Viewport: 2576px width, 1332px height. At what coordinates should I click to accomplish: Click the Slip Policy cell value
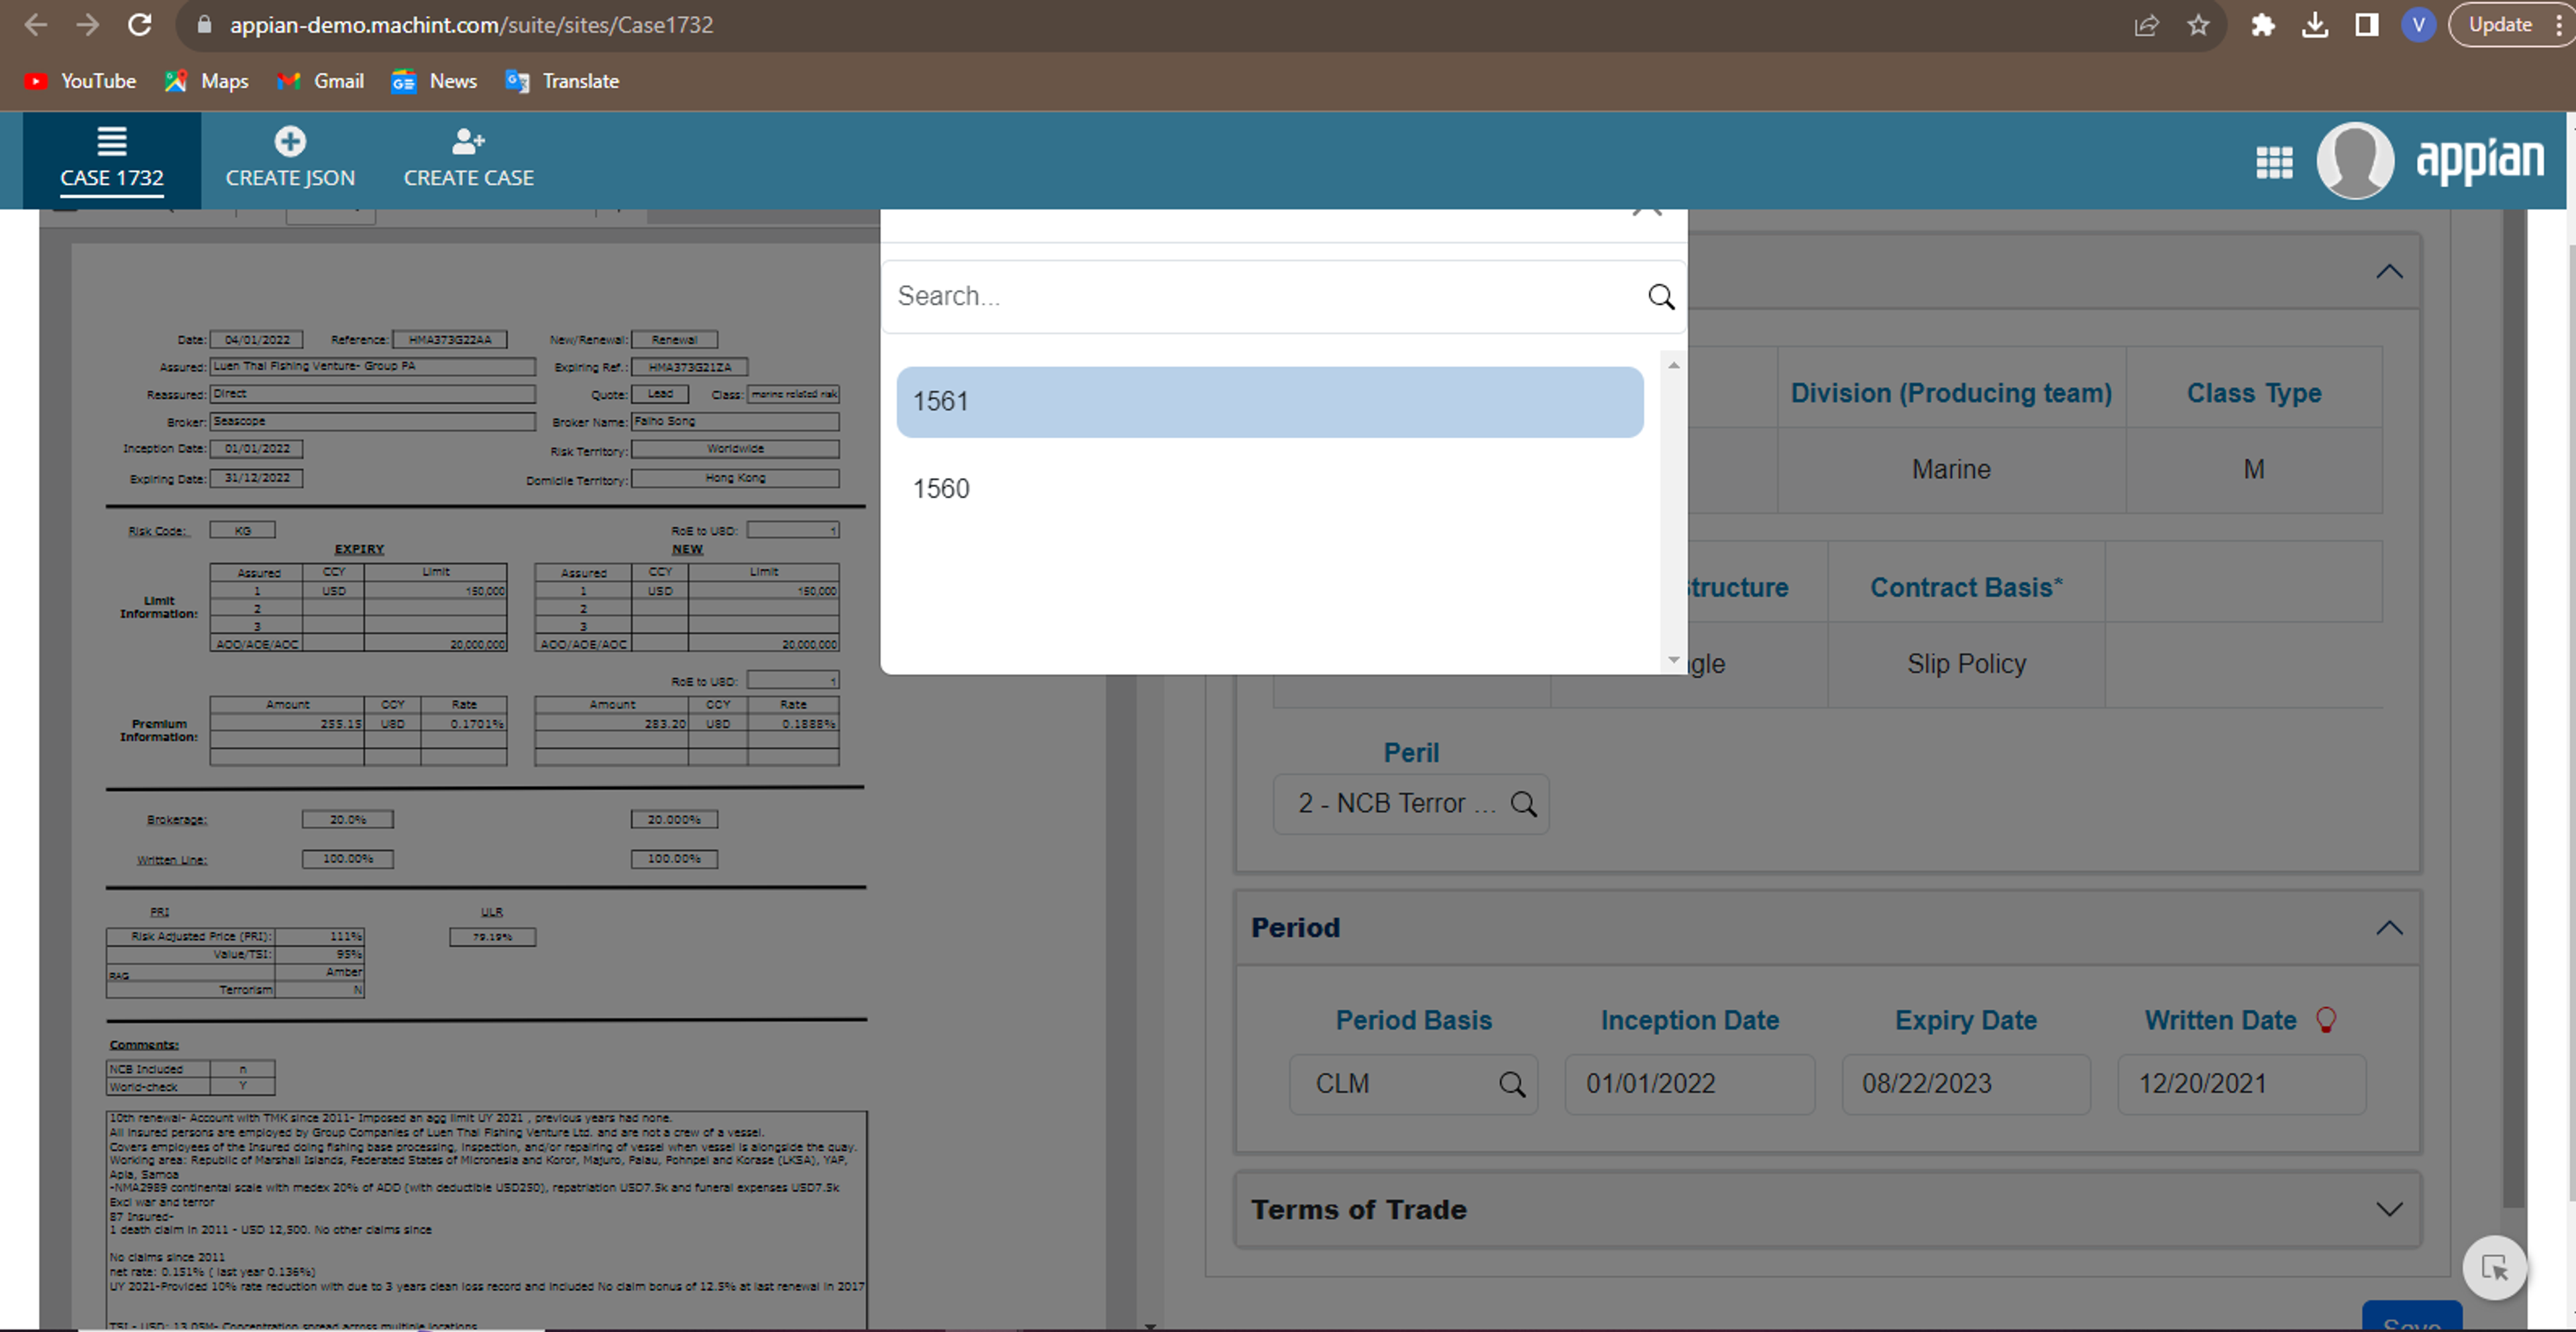[1966, 664]
